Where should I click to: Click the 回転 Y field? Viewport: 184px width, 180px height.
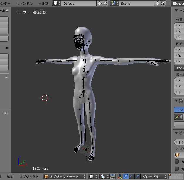pos(179,55)
